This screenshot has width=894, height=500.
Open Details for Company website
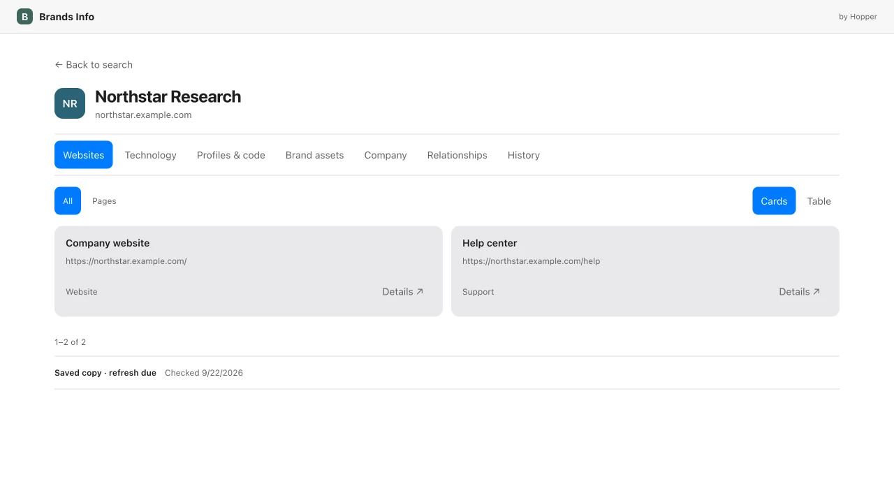pyautogui.click(x=403, y=292)
